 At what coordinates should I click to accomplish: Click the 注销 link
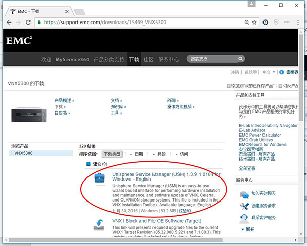coord(235,72)
